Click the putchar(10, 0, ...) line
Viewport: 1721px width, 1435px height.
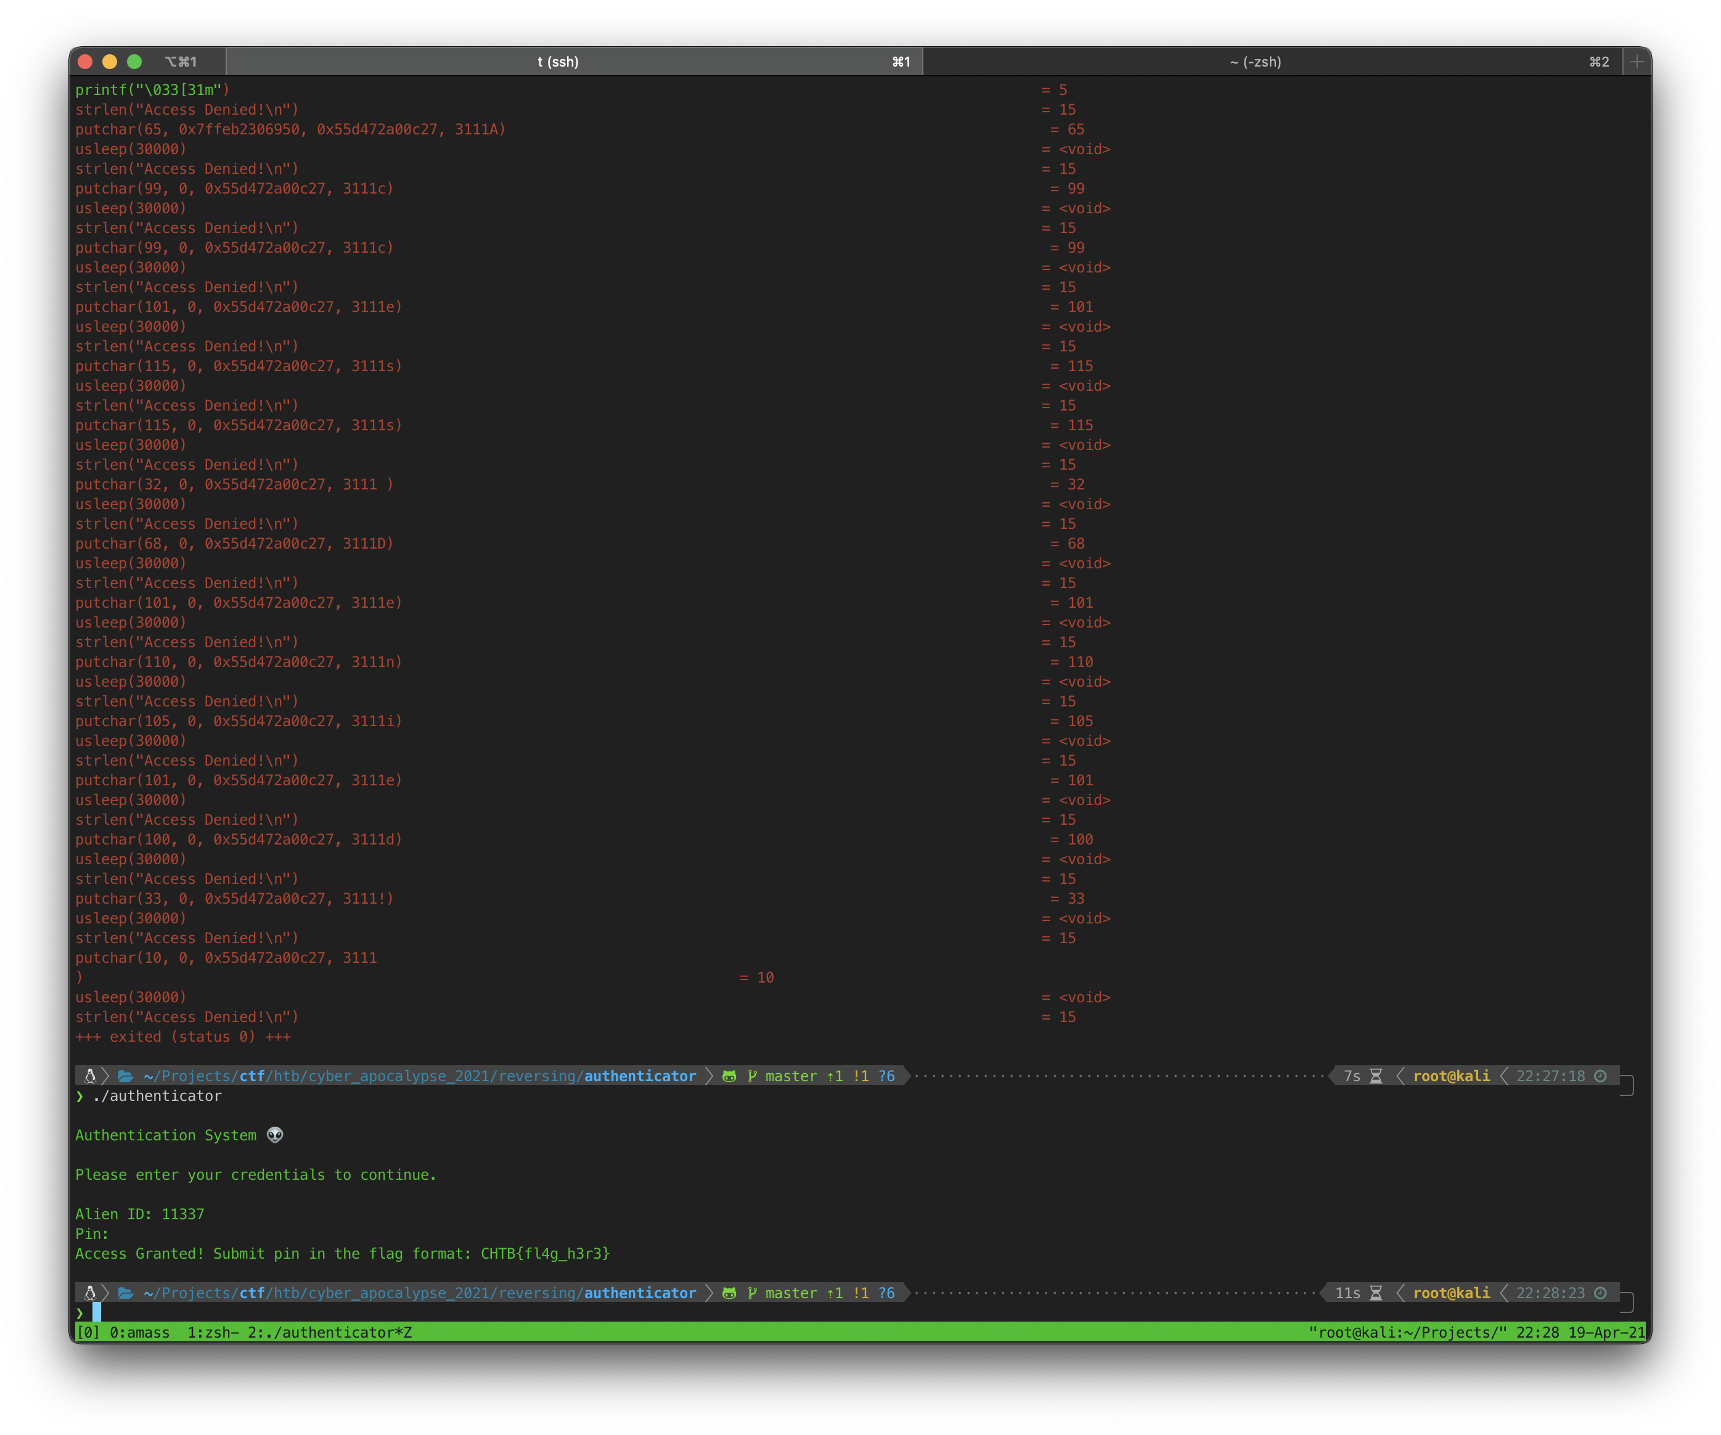[226, 957]
